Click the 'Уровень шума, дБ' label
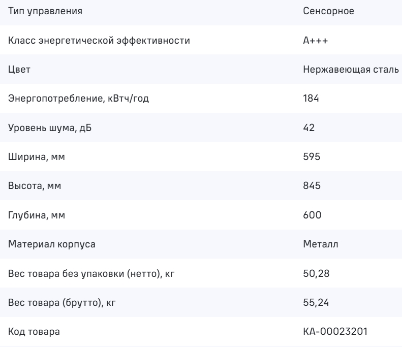 50,128
